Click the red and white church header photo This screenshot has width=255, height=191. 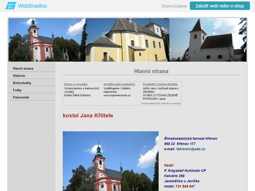[47, 40]
